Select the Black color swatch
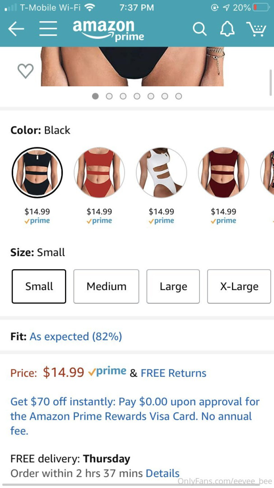This screenshot has height=488, width=274. pyautogui.click(x=37, y=173)
